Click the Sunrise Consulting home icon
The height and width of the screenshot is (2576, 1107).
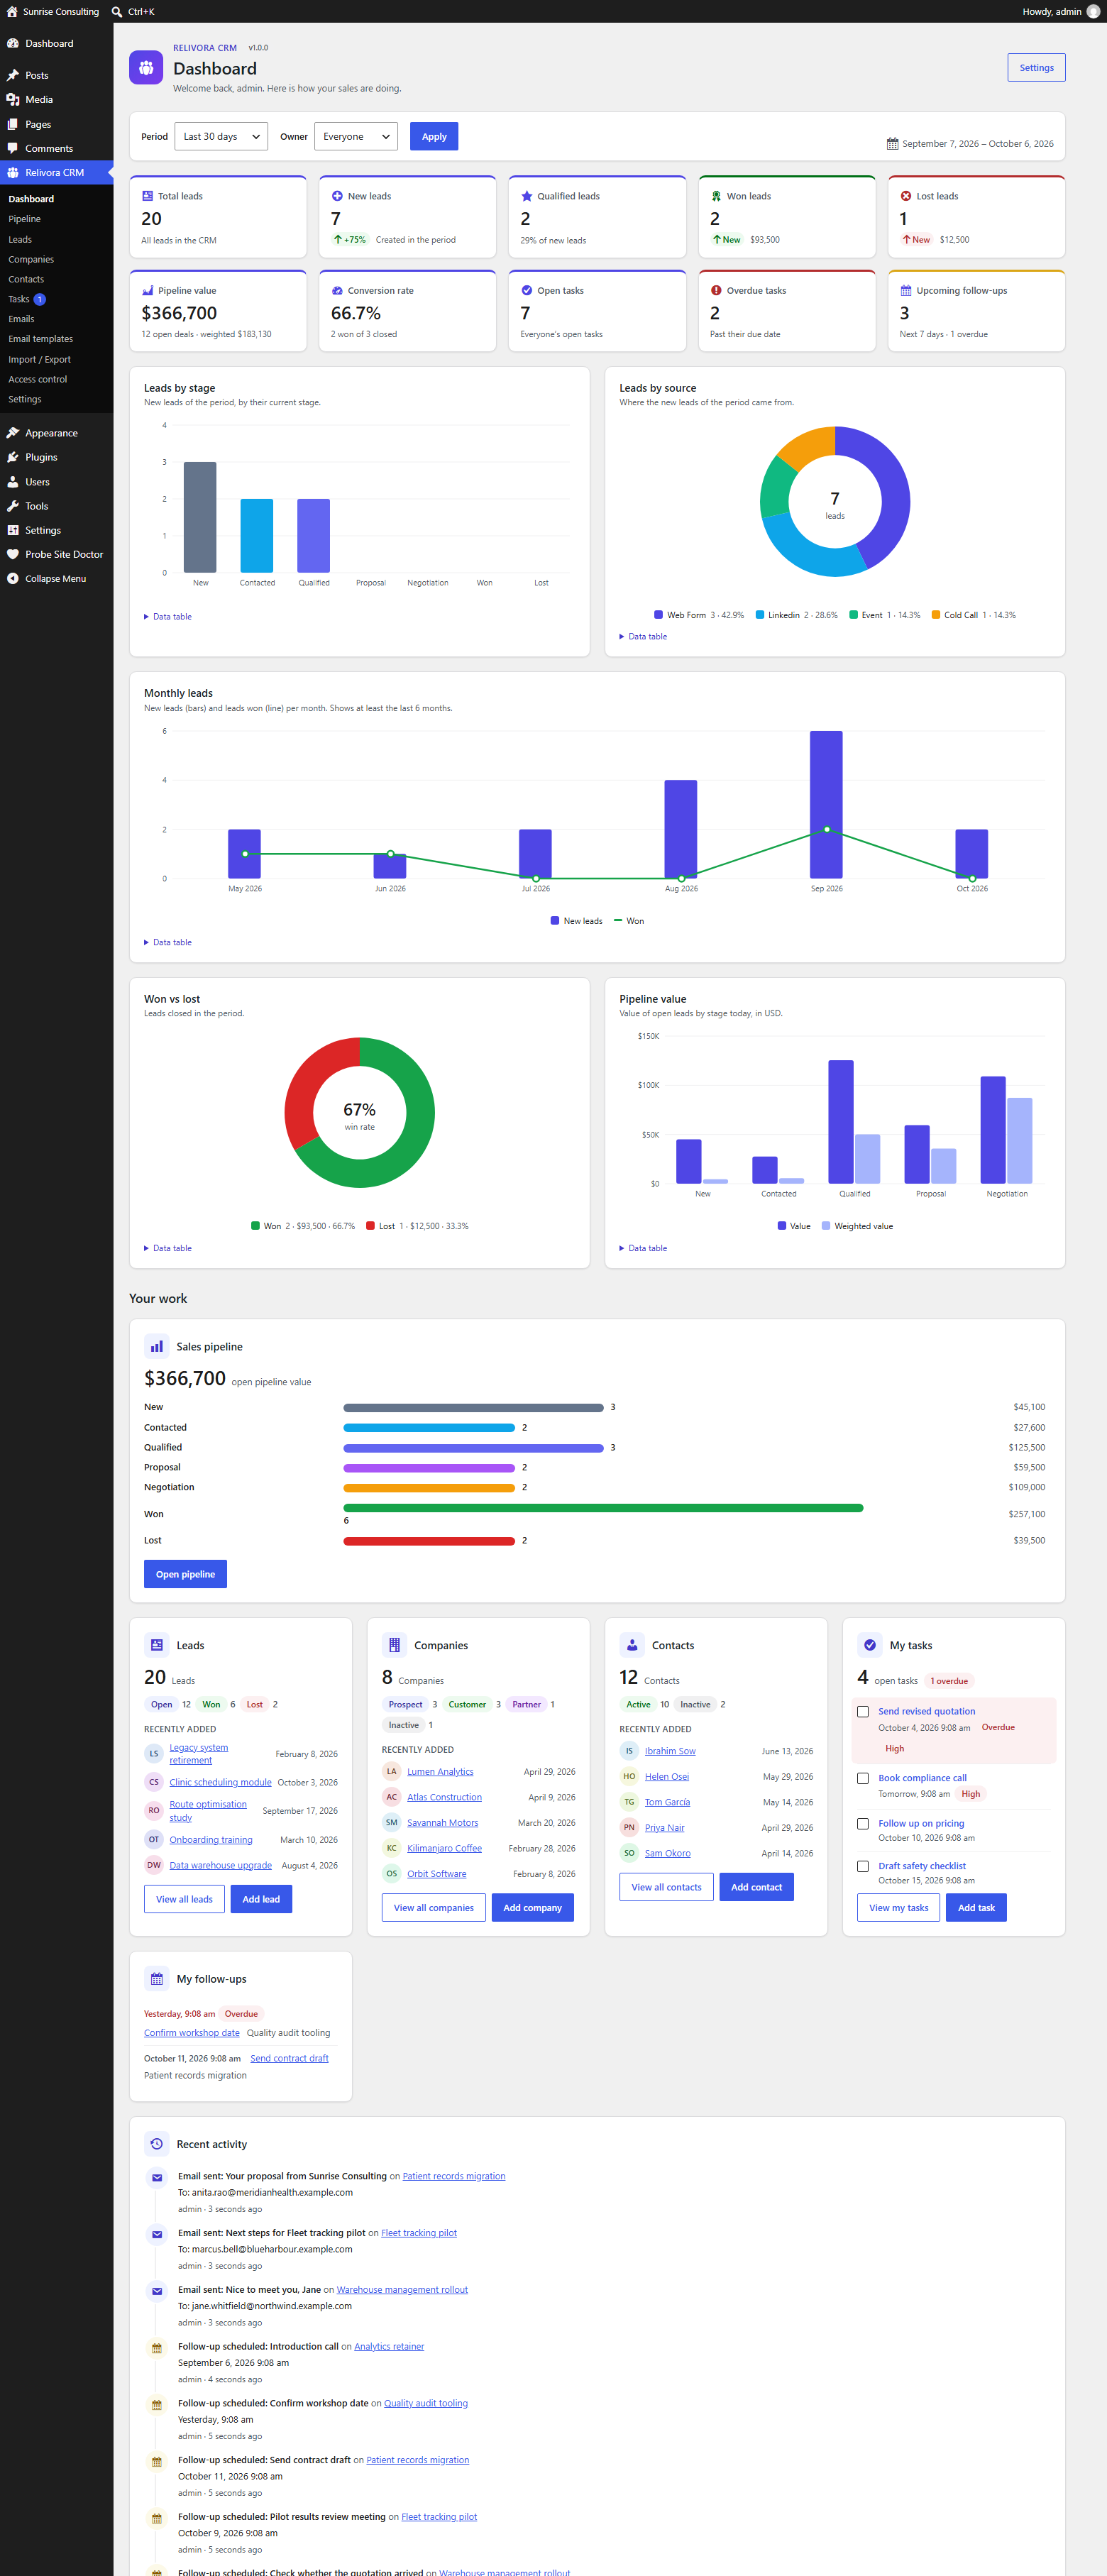tap(12, 12)
